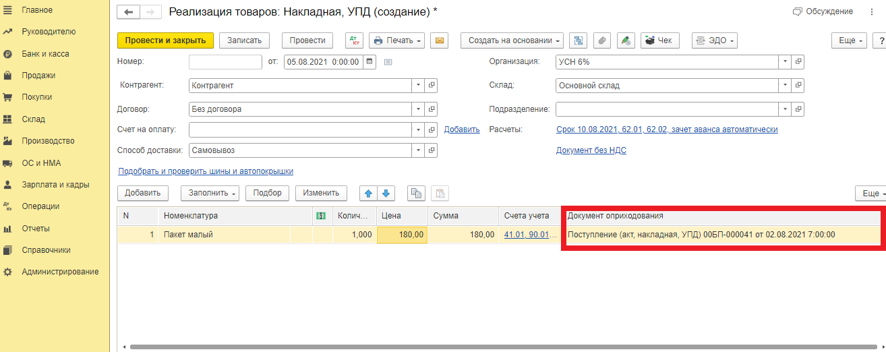This screenshot has width=886, height=352.
Task: Move the row down with the blue arrow
Action: point(386,194)
